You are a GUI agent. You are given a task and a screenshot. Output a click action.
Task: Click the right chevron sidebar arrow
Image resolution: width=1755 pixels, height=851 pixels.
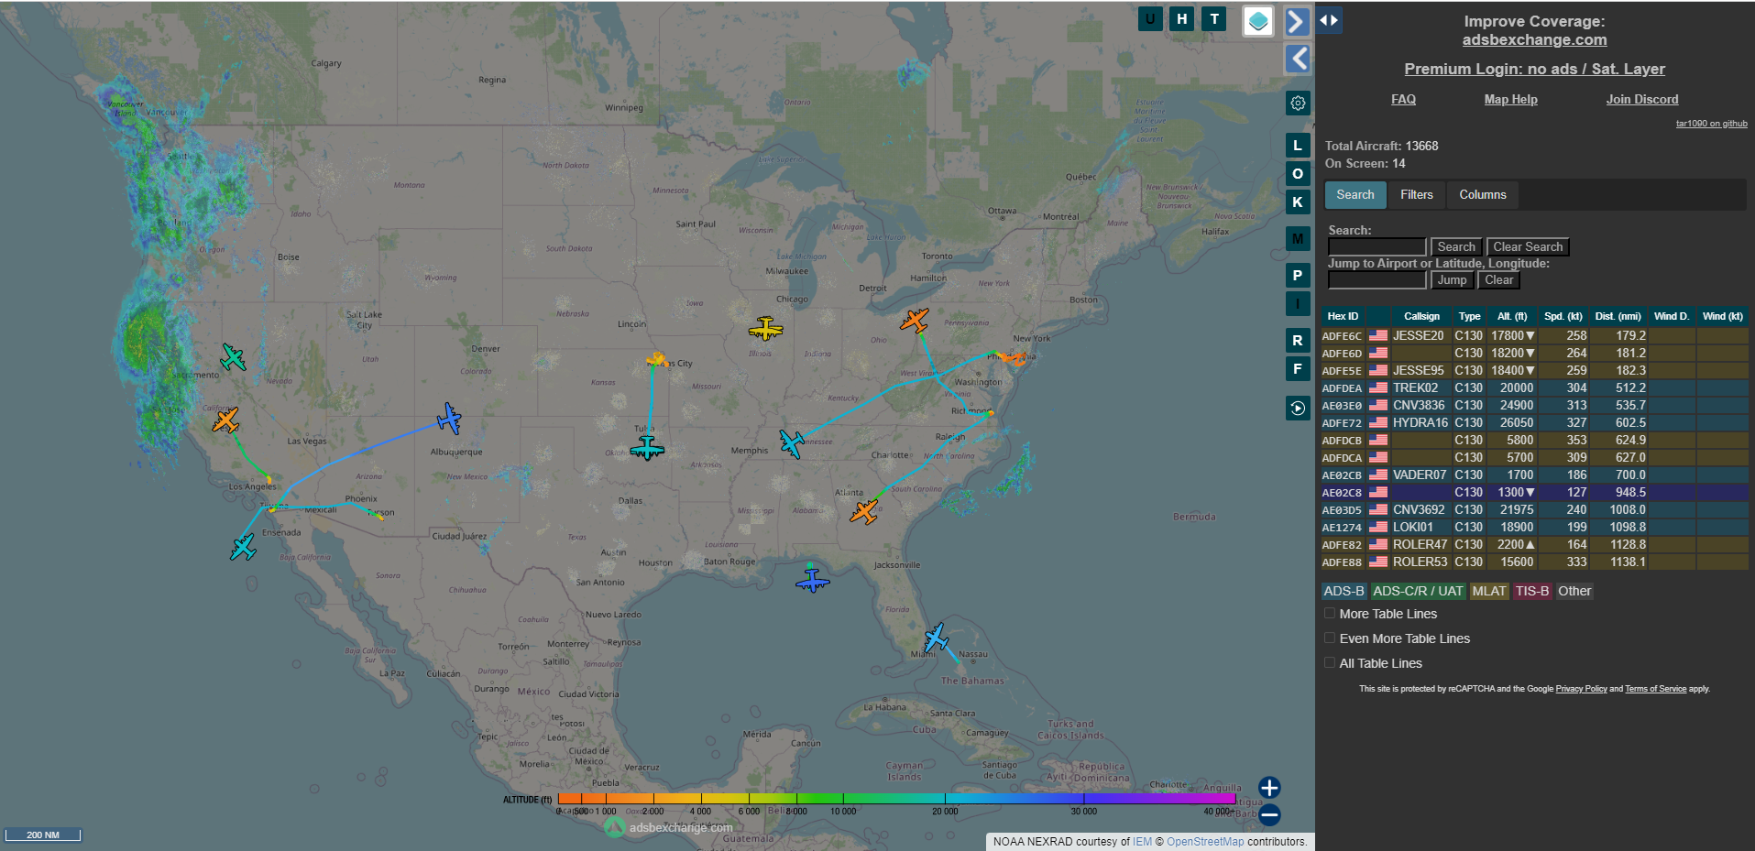coord(1297,21)
